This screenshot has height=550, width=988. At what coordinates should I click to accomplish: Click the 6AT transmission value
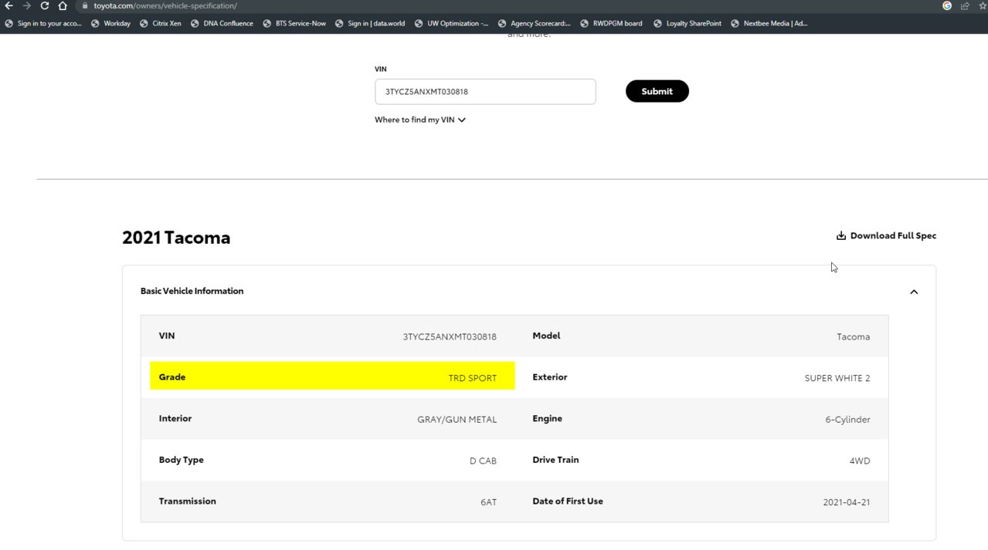tap(488, 502)
